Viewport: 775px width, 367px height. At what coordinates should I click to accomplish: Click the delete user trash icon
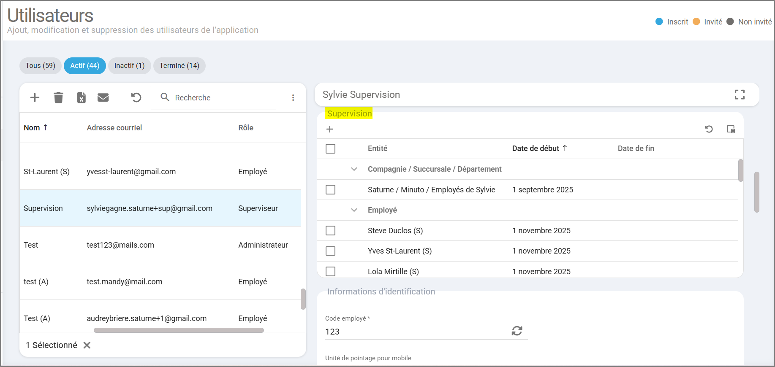58,98
